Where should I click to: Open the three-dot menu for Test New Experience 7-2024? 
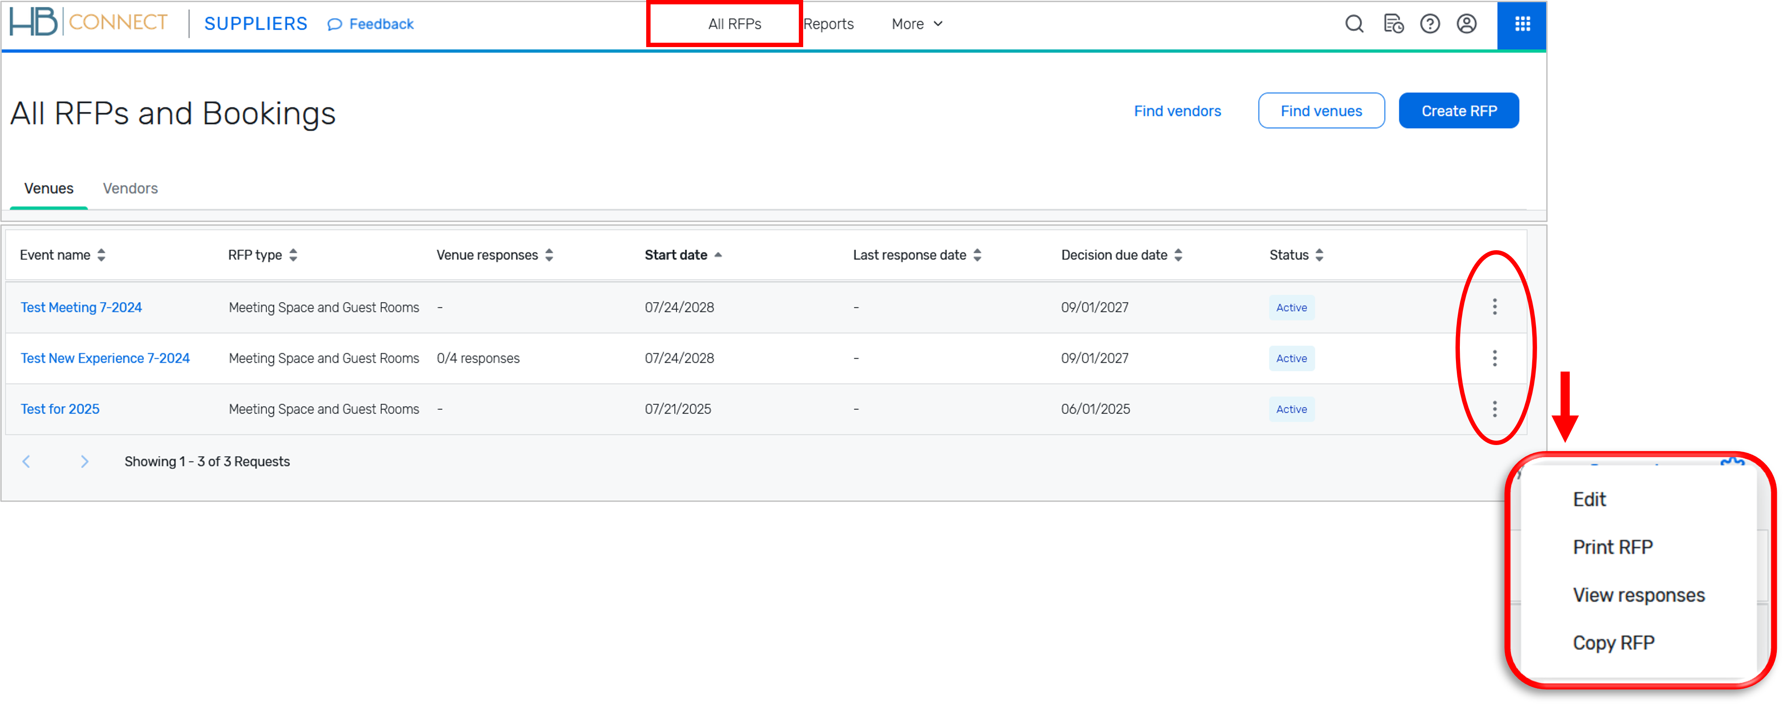1494,358
